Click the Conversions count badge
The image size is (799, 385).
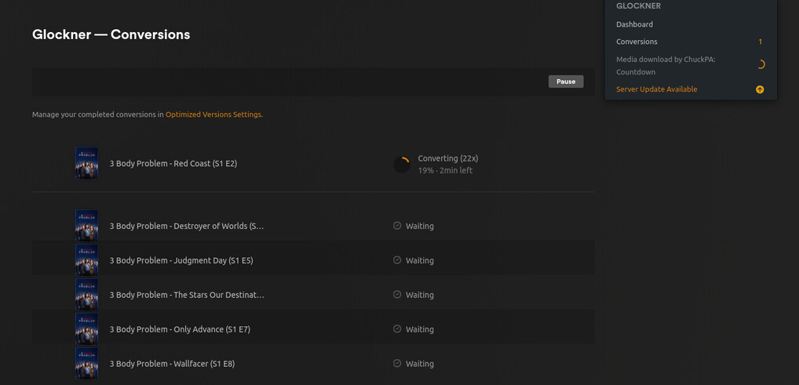[760, 42]
